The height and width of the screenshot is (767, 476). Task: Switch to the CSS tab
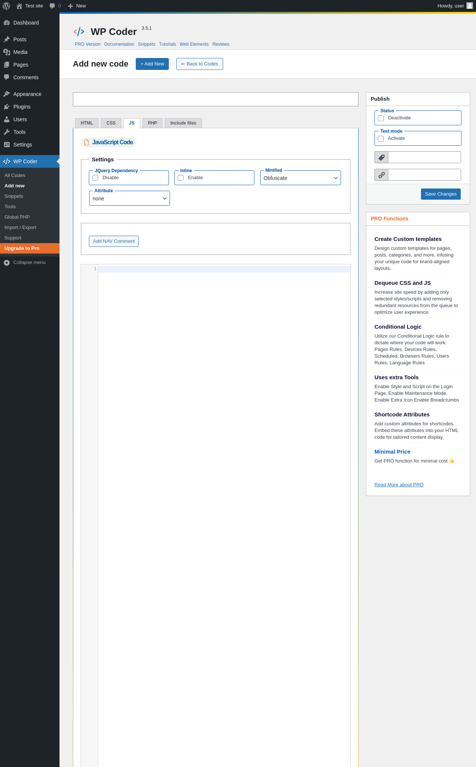[x=111, y=123]
